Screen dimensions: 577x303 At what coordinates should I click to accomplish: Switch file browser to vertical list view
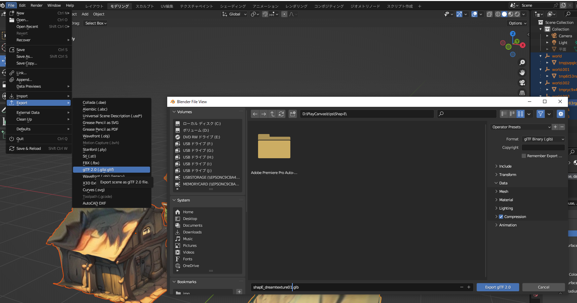(504, 114)
